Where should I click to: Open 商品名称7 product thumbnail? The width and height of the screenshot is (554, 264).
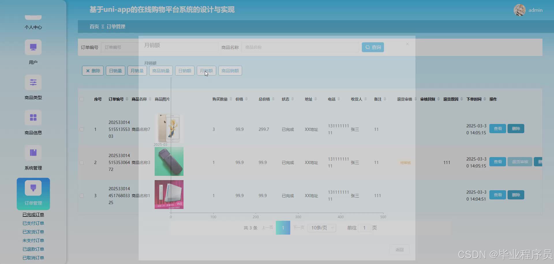tap(169, 128)
